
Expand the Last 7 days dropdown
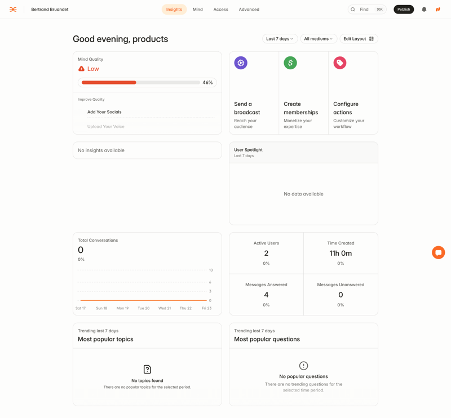(280, 39)
